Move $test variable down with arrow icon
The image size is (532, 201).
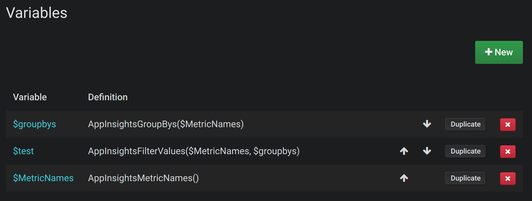[x=427, y=151]
